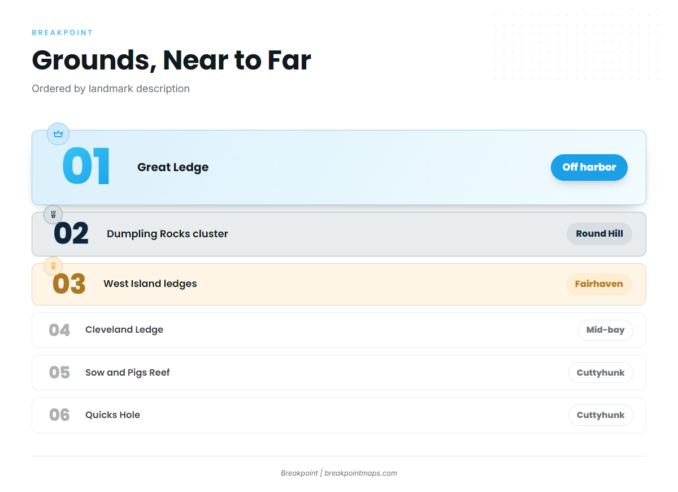Open the breakpointmaps.com footer text
Viewport: 678px width, 492px height.
[x=361, y=473]
